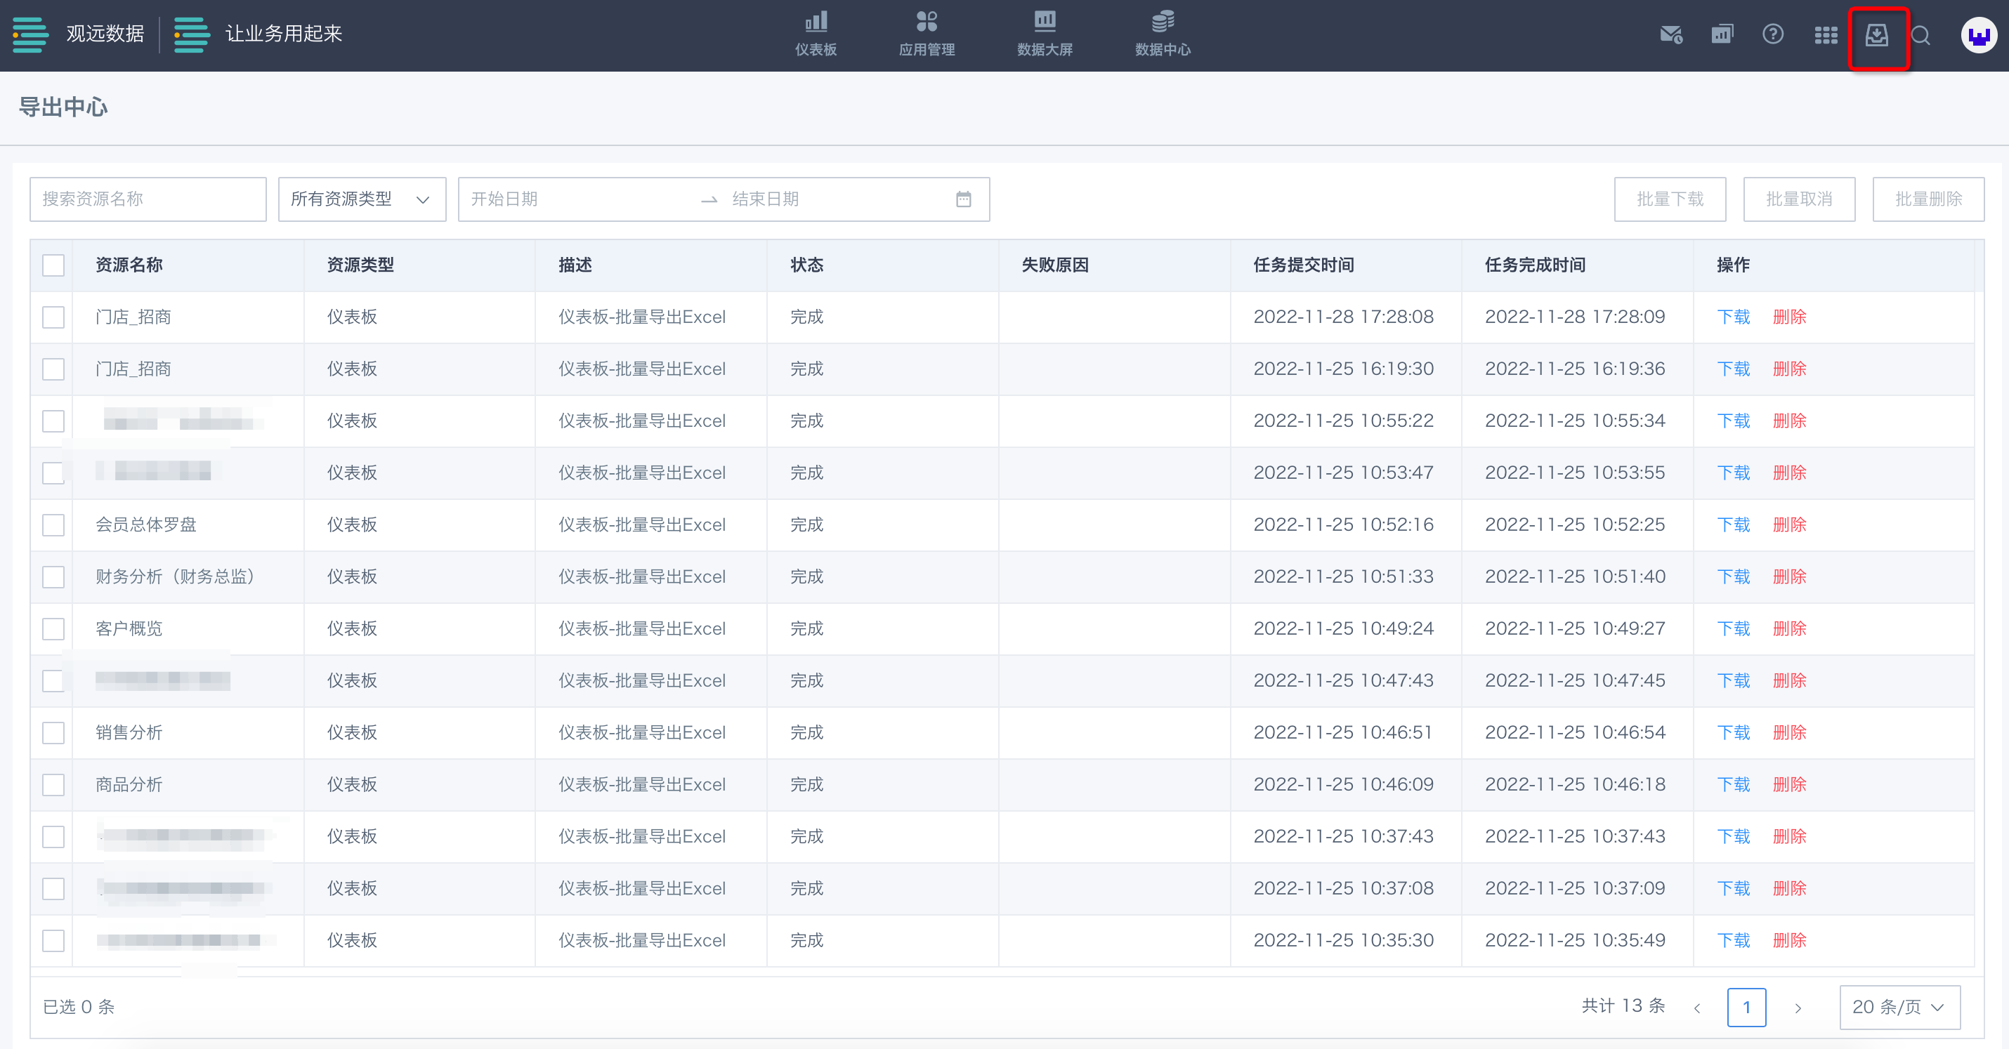Select the checkbox for 客户概览

(x=53, y=629)
